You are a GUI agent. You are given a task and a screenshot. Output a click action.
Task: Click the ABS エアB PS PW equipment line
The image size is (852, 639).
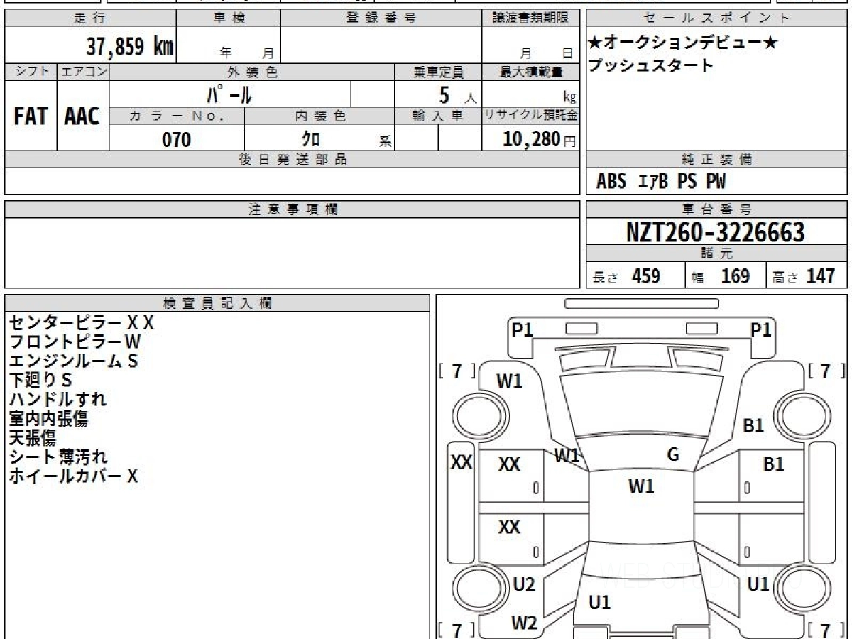click(661, 182)
